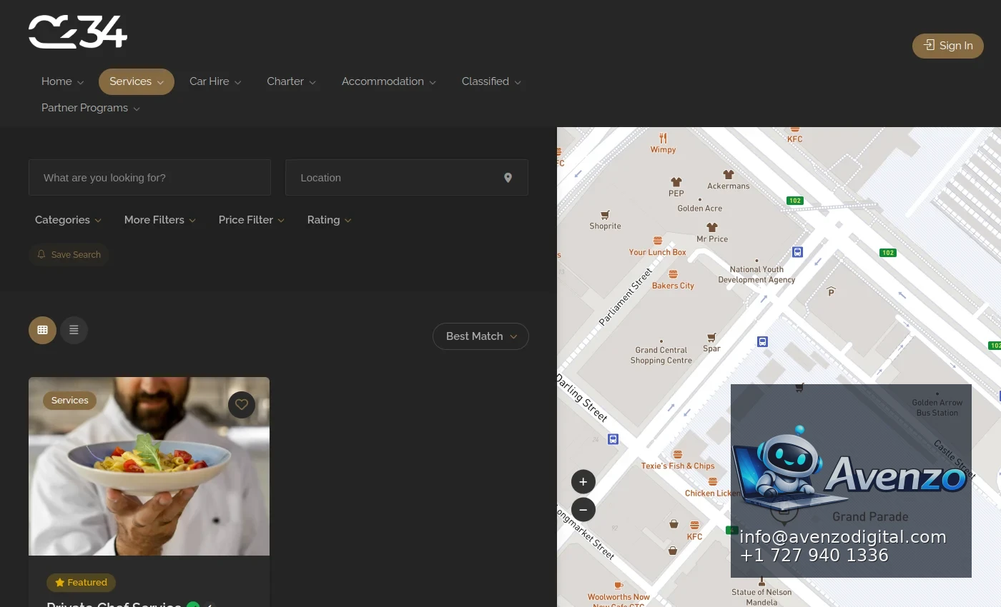Click the National Youth Development Agency label
The height and width of the screenshot is (607, 1001).
tap(756, 275)
